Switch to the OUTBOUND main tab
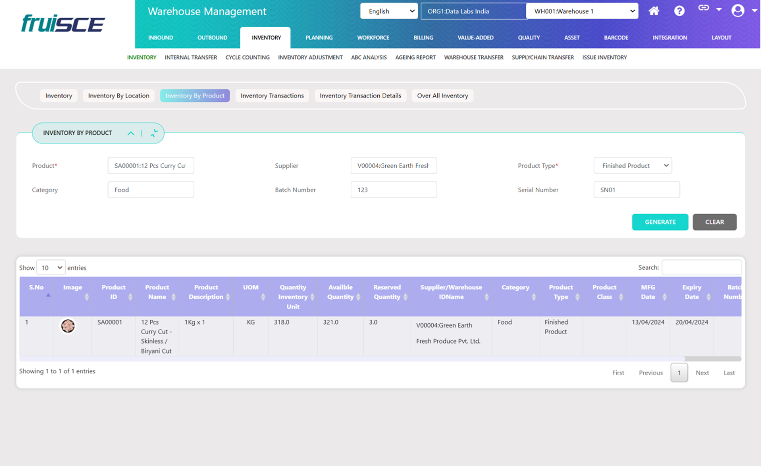This screenshot has width=761, height=466. (x=212, y=37)
